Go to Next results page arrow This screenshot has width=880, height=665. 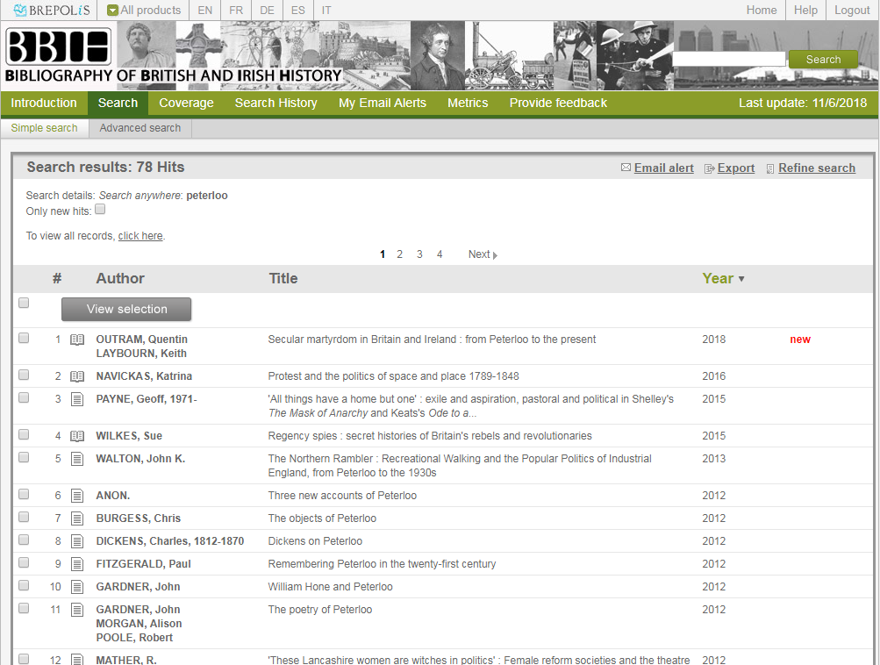point(495,255)
